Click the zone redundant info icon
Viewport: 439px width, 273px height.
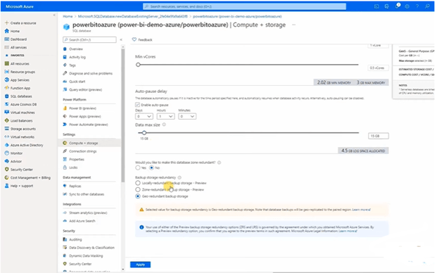coord(220,163)
